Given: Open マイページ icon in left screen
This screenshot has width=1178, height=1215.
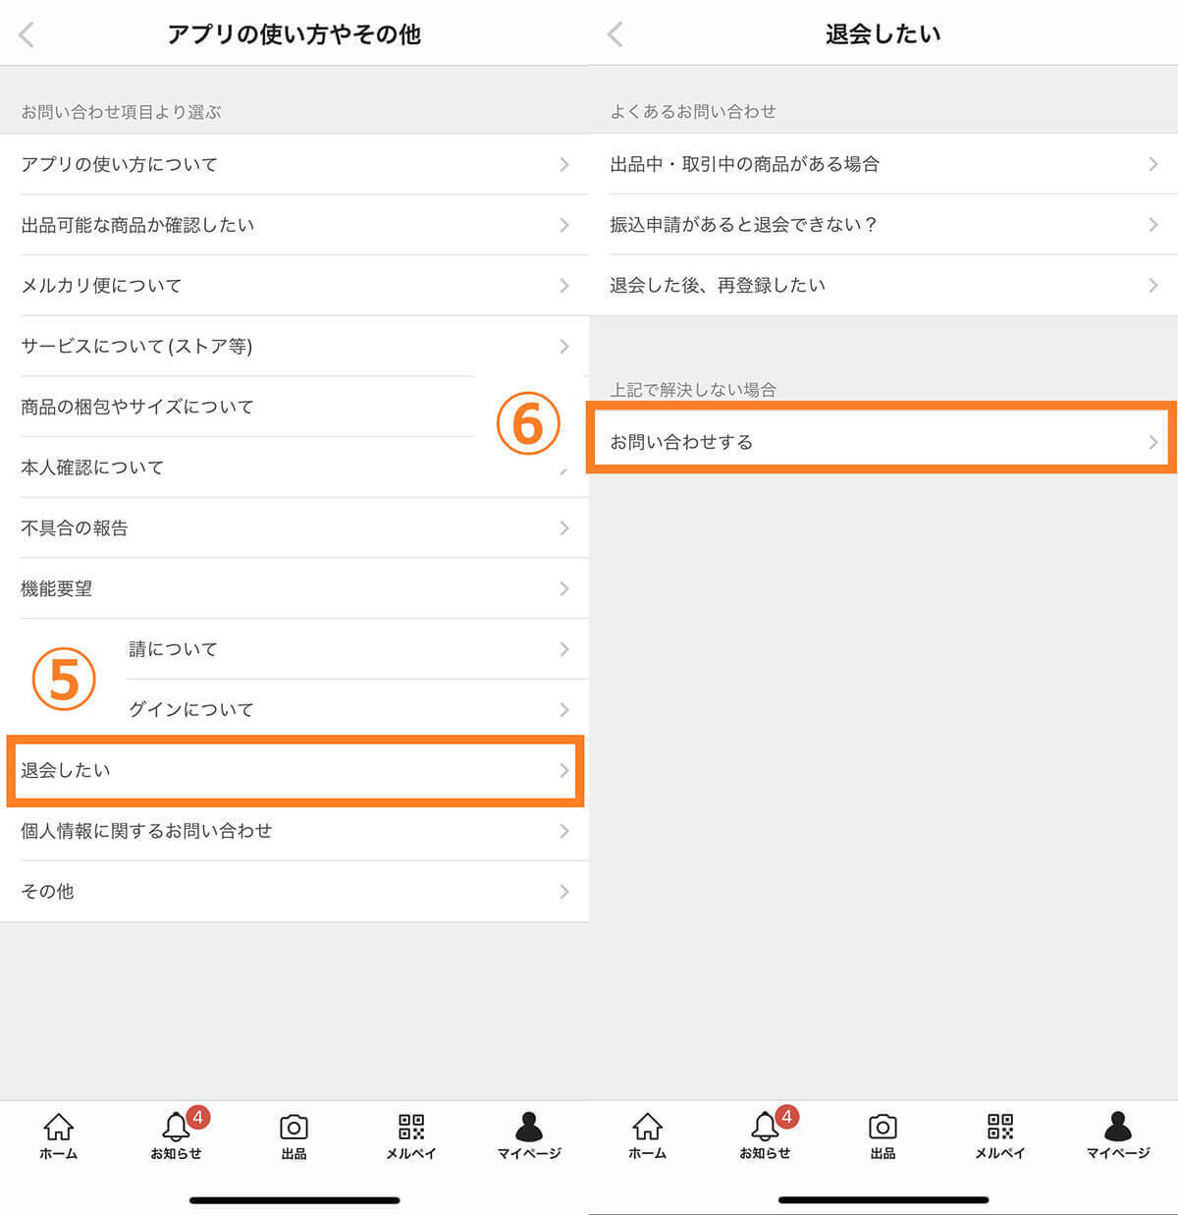Looking at the screenshot, I should tap(528, 1134).
